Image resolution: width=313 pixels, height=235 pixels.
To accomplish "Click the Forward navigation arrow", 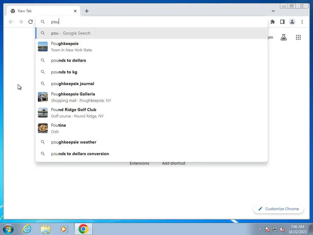I will tap(21, 22).
